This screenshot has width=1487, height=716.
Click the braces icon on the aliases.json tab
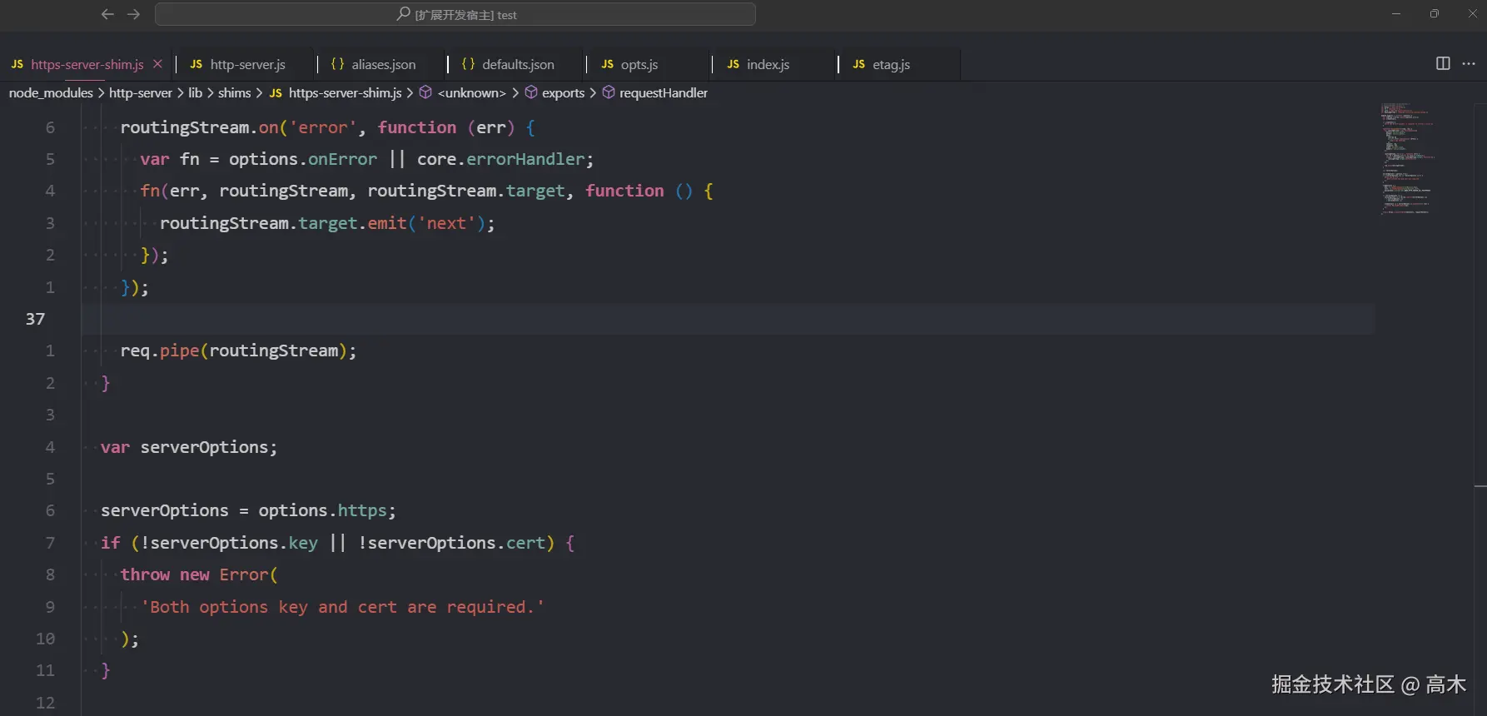click(337, 64)
